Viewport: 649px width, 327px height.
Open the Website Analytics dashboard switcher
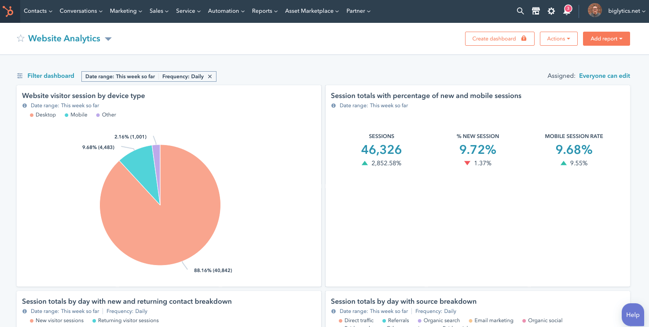108,39
